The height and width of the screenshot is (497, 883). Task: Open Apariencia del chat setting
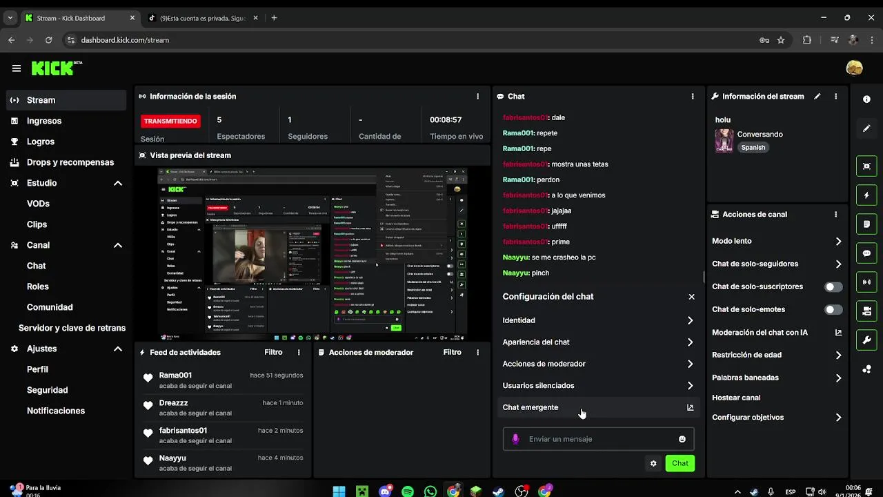[x=598, y=342]
